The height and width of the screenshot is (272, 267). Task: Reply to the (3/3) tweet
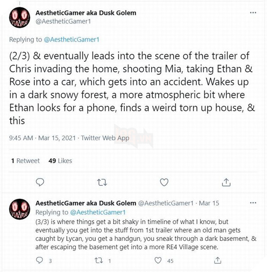point(40,261)
